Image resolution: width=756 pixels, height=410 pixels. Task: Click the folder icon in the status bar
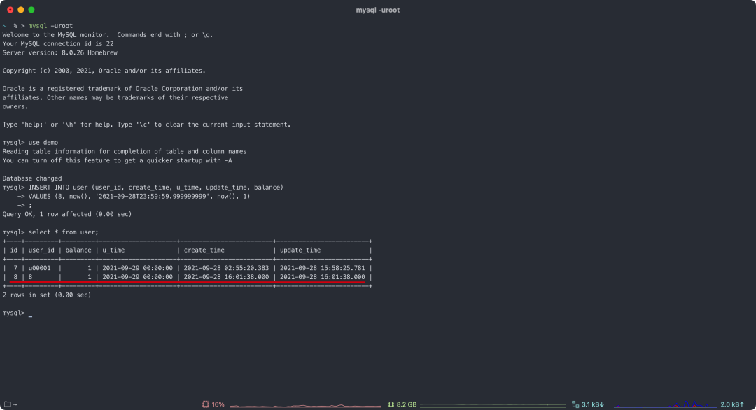[x=7, y=404]
